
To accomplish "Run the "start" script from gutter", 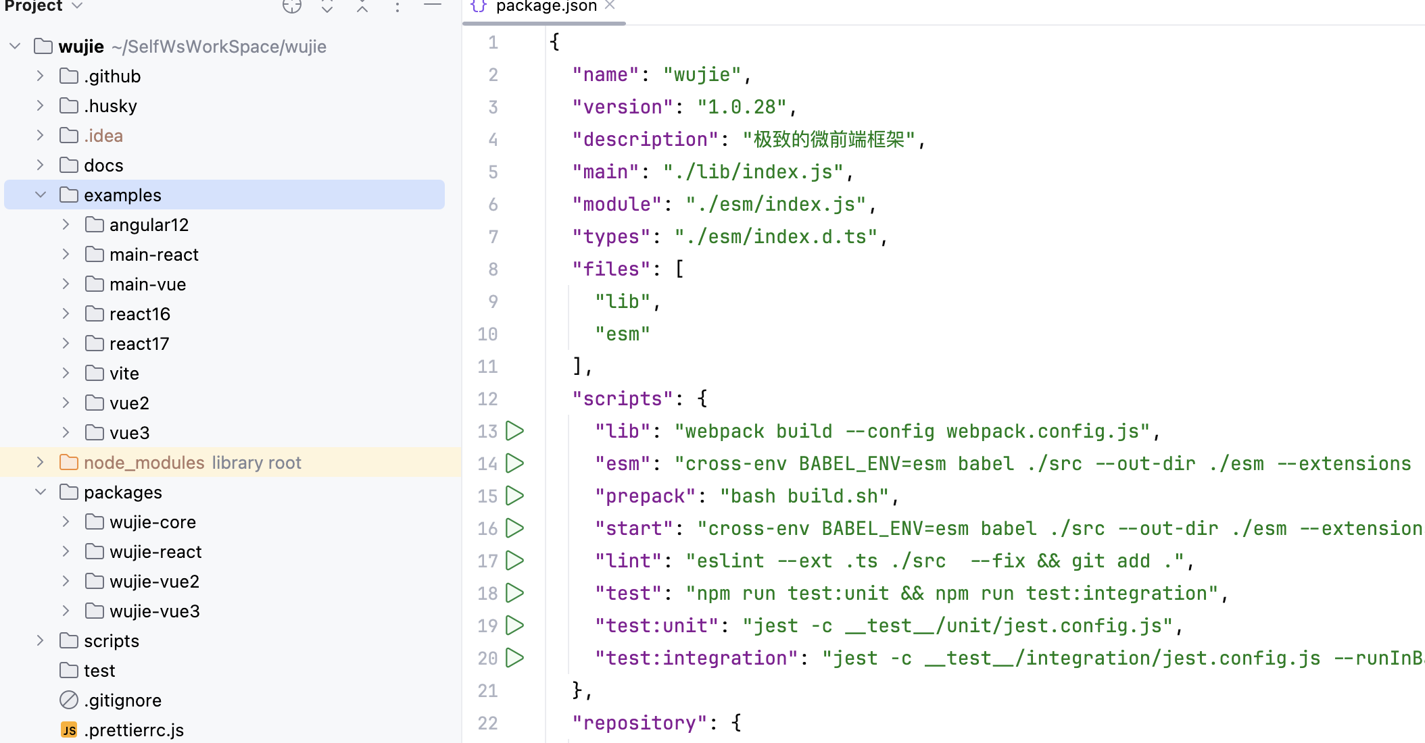I will [x=515, y=528].
